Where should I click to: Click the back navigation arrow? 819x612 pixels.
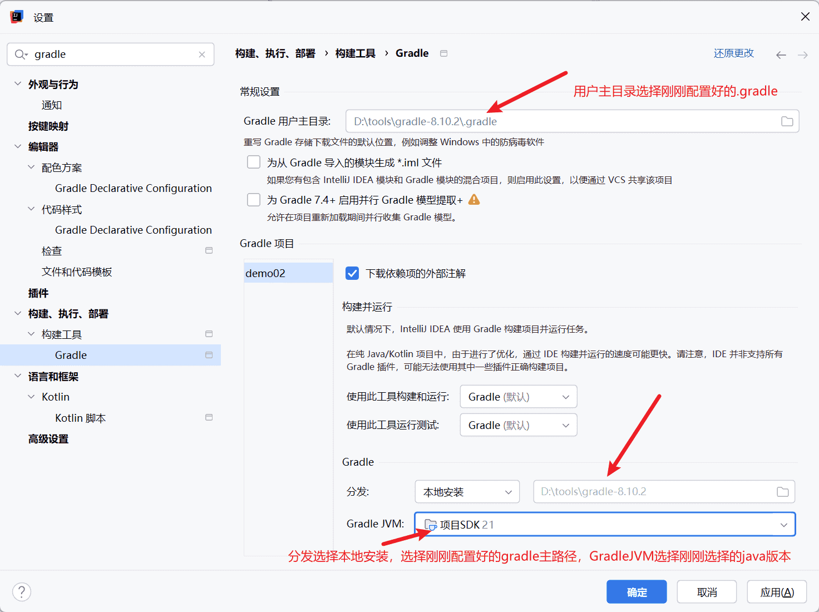click(781, 55)
